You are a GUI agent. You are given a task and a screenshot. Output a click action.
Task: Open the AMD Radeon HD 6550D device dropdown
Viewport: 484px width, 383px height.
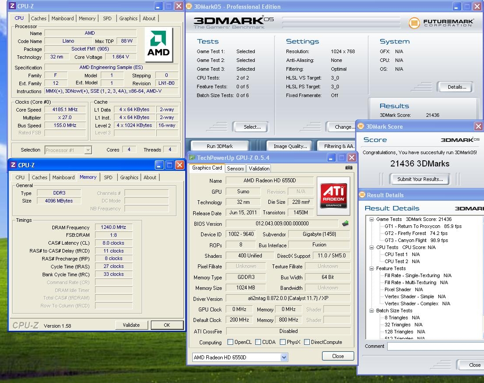pos(284,357)
